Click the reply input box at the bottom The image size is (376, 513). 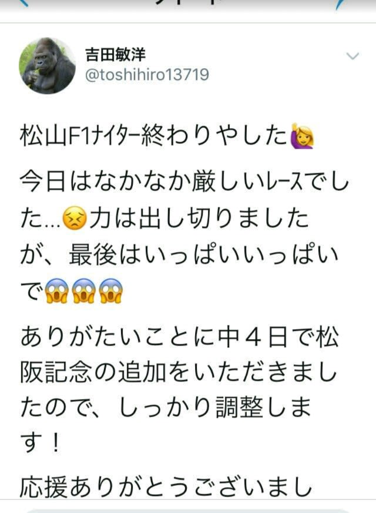point(188,511)
